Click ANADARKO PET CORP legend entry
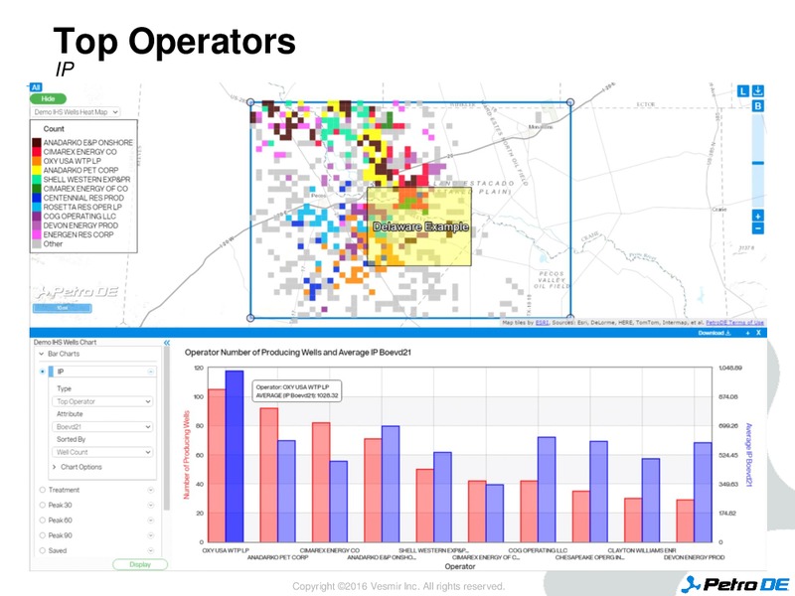Screen dimensions: 795x596 point(80,170)
